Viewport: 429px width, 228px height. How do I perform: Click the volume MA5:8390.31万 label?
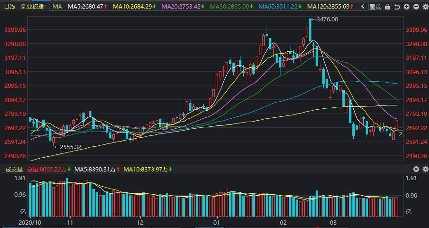[97, 169]
